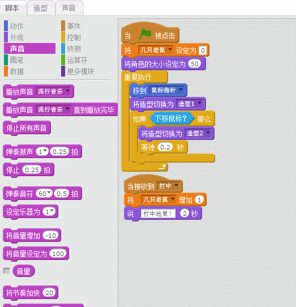The image size is (296, 307).
Task: Click the blue 动作 color swatch
Action: (6, 26)
